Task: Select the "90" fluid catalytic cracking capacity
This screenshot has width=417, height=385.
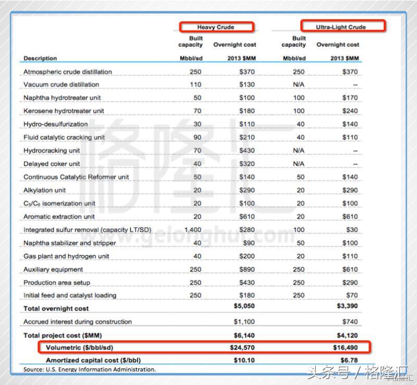Action: [x=198, y=138]
